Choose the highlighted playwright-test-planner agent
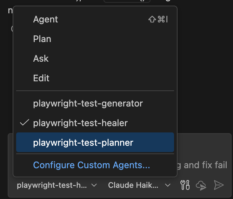The height and width of the screenshot is (199, 233). coord(83,143)
